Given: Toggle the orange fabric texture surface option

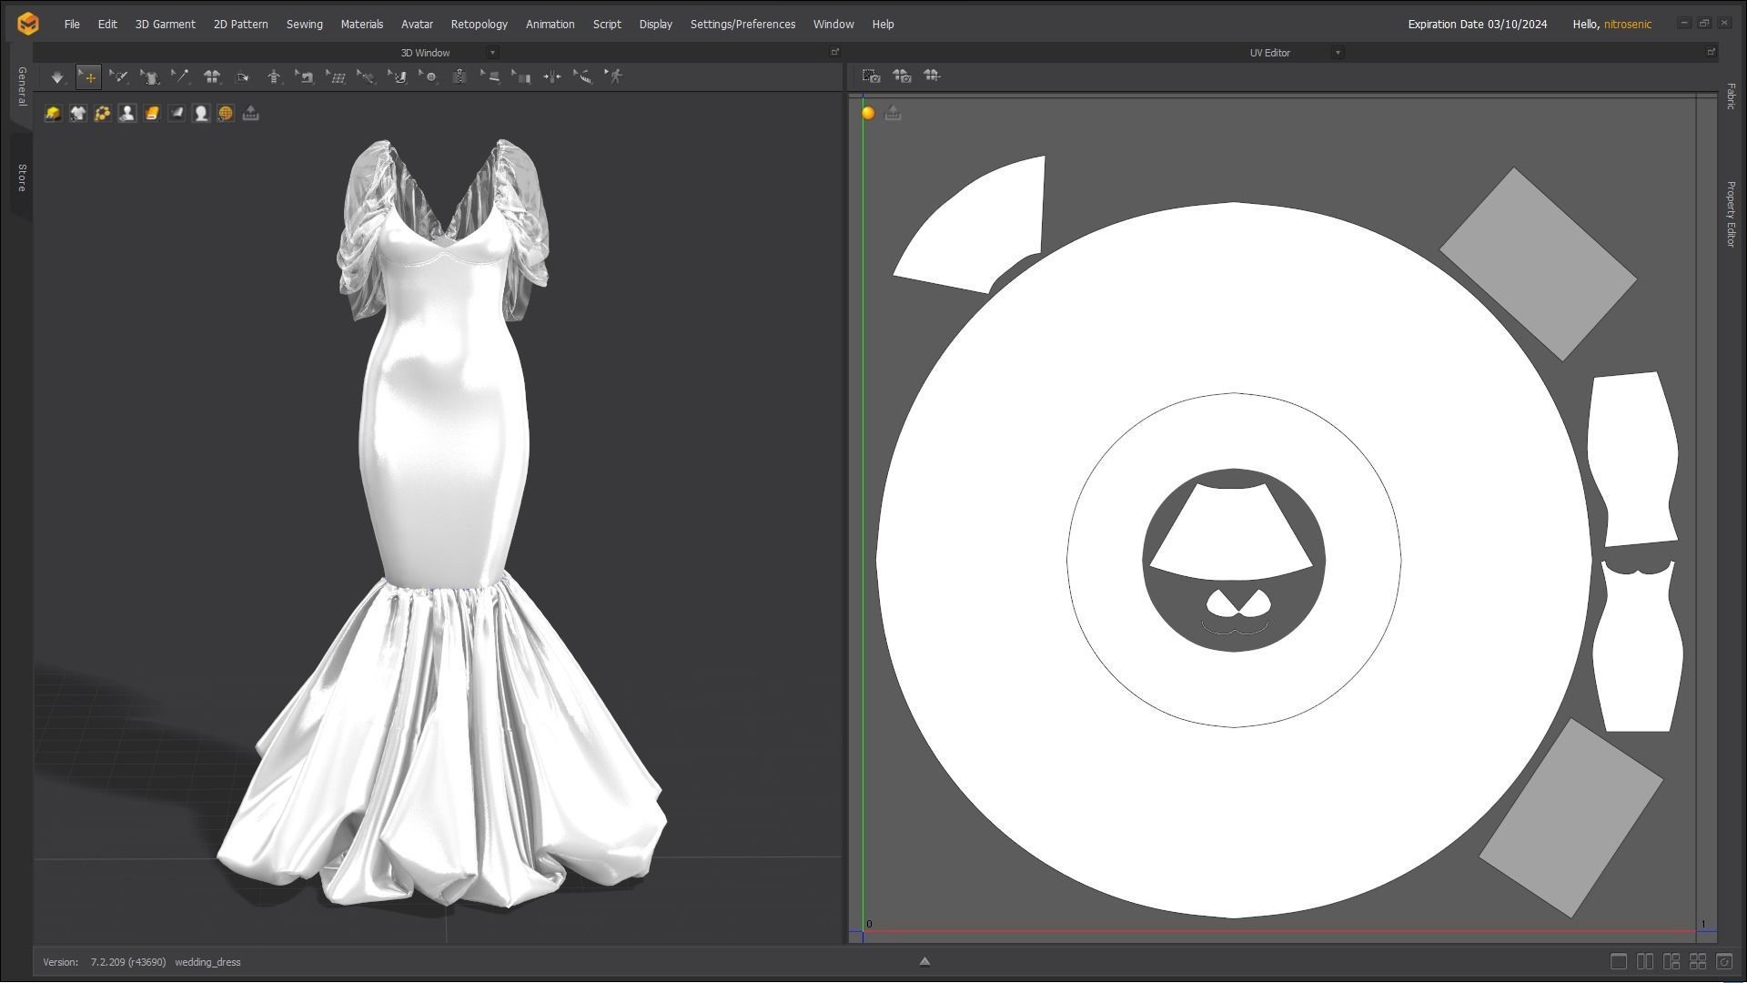Looking at the screenshot, I should point(152,113).
